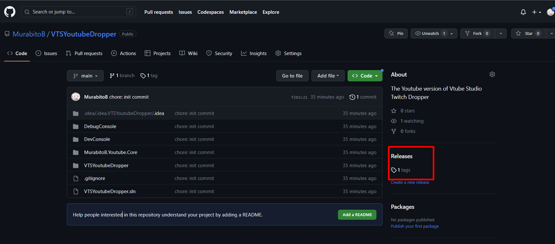Screen dimensions: 555x244
Task: Go to Marketplace
Action: pos(243,12)
